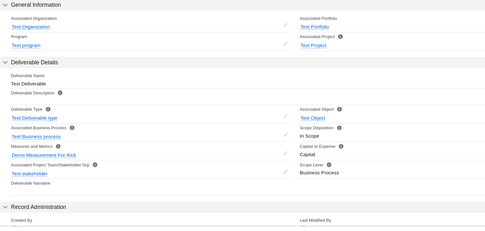The image size is (485, 231).
Task: Open the Test stakeholder link
Action: click(x=29, y=174)
